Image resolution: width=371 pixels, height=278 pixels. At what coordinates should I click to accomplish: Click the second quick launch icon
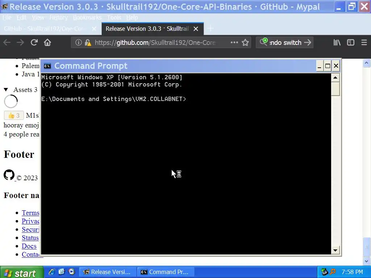pyautogui.click(x=62, y=272)
